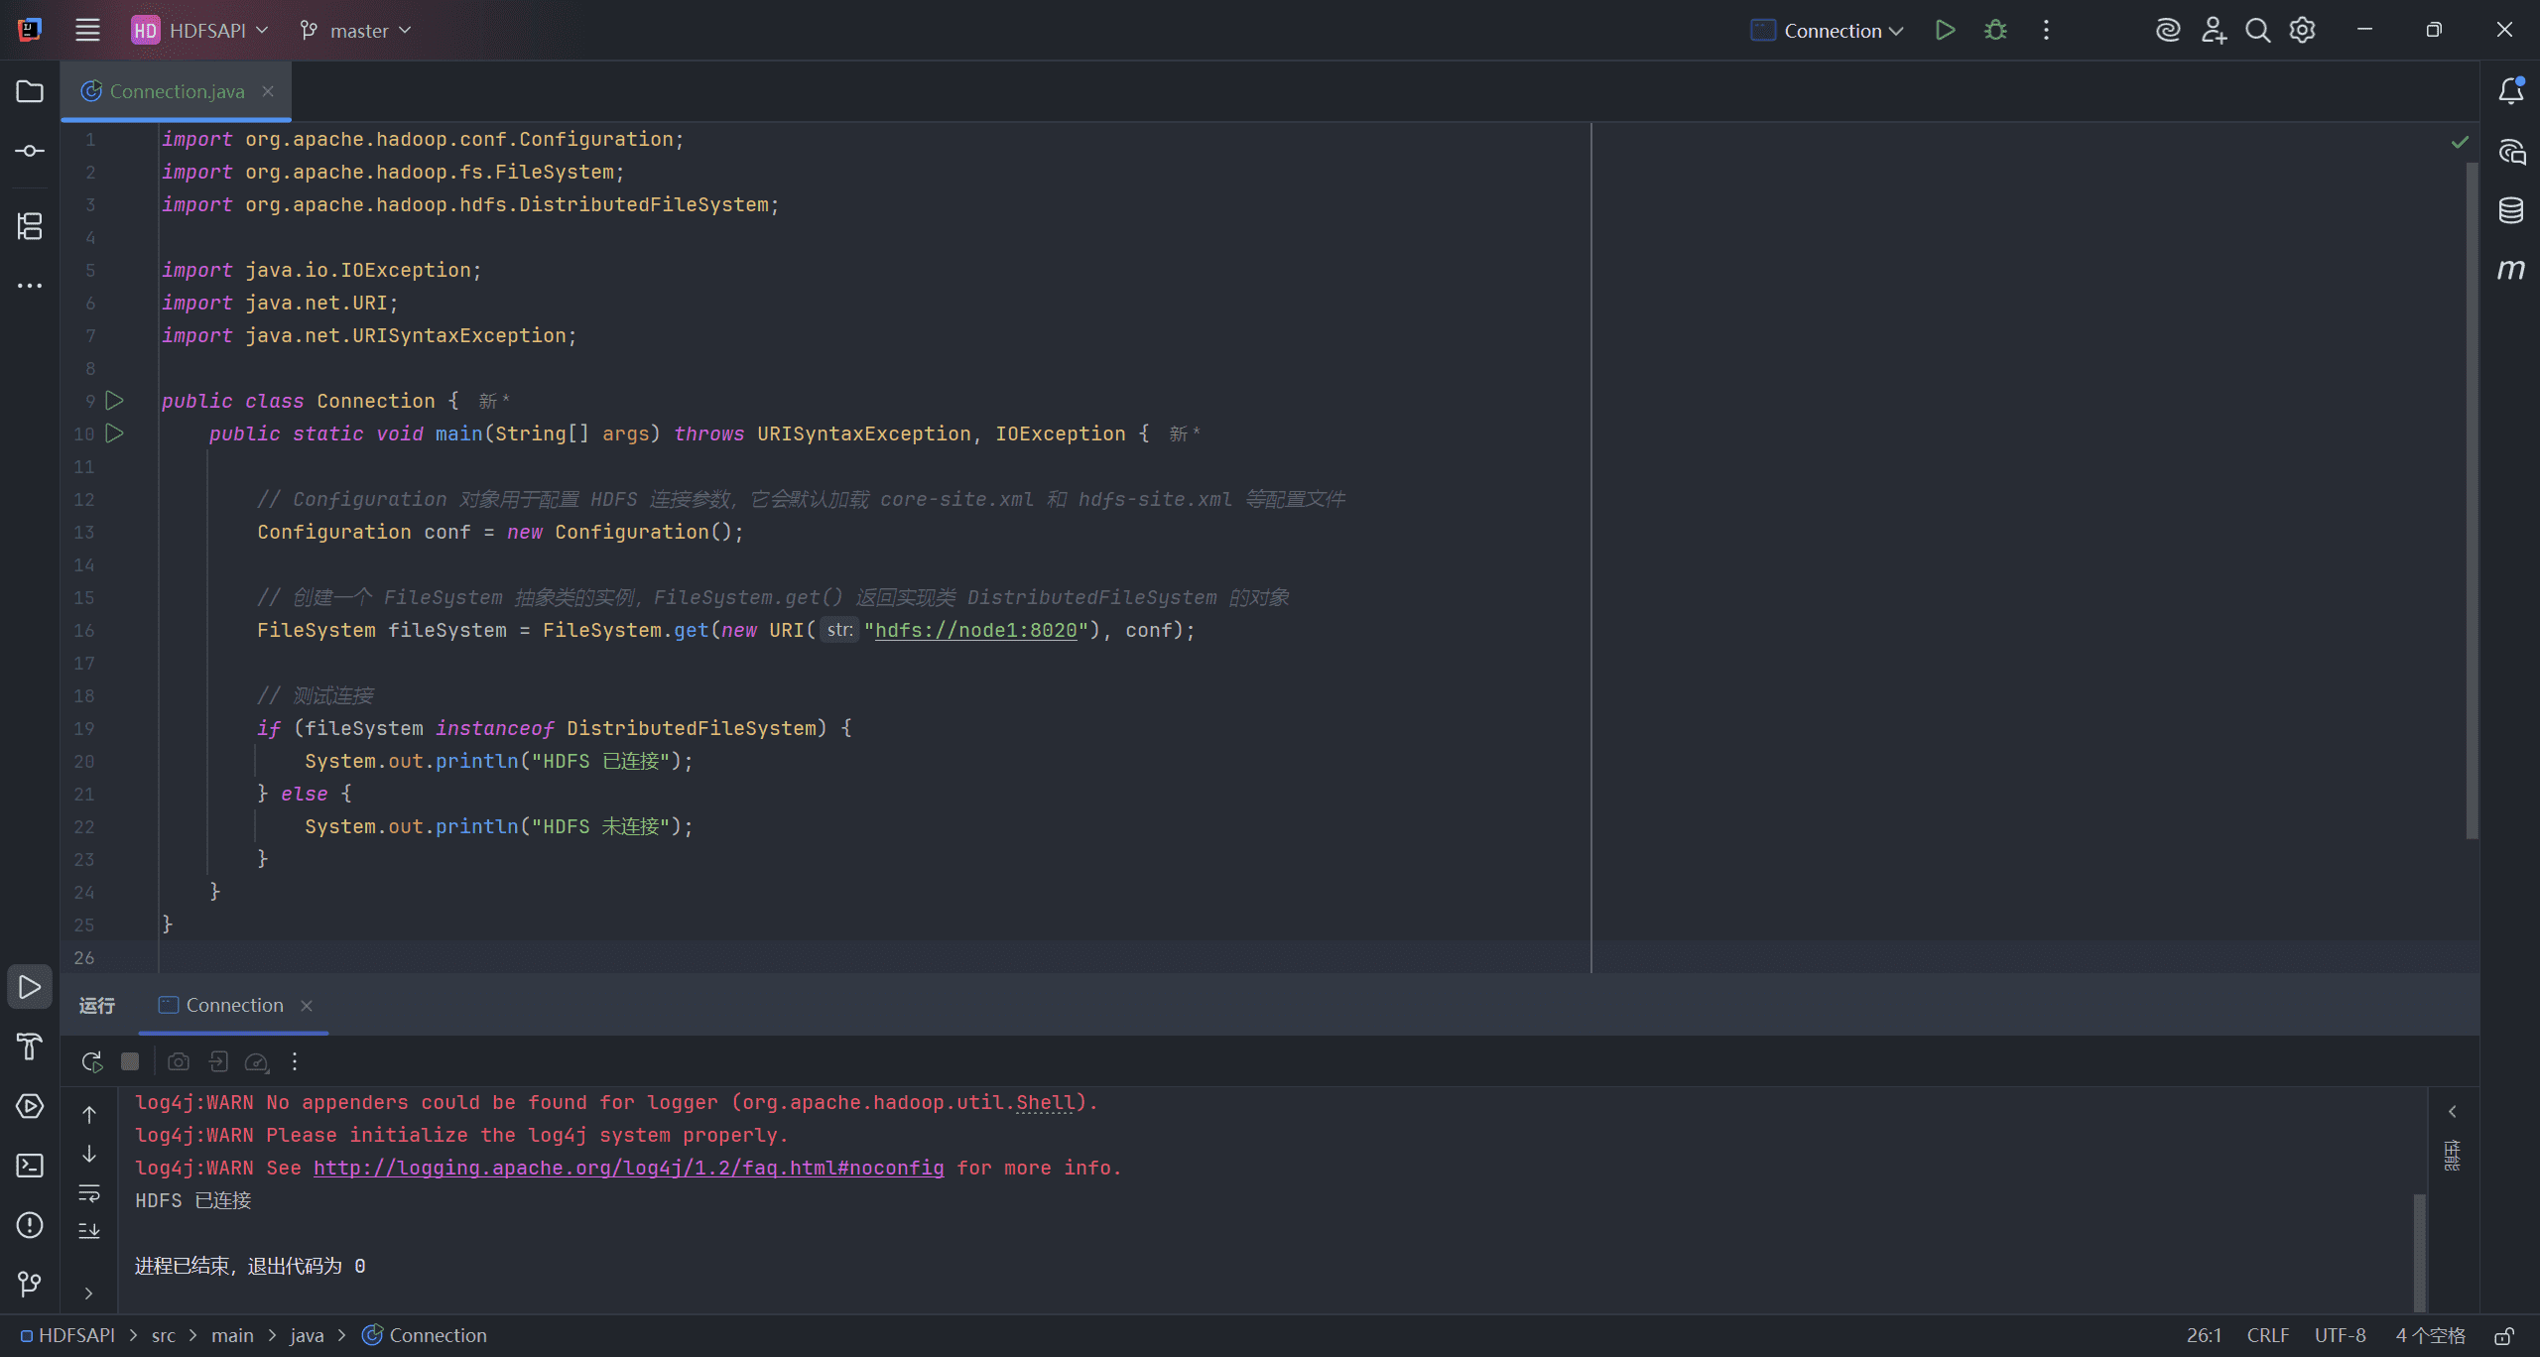Toggle scroll to end in console

coord(89,1230)
